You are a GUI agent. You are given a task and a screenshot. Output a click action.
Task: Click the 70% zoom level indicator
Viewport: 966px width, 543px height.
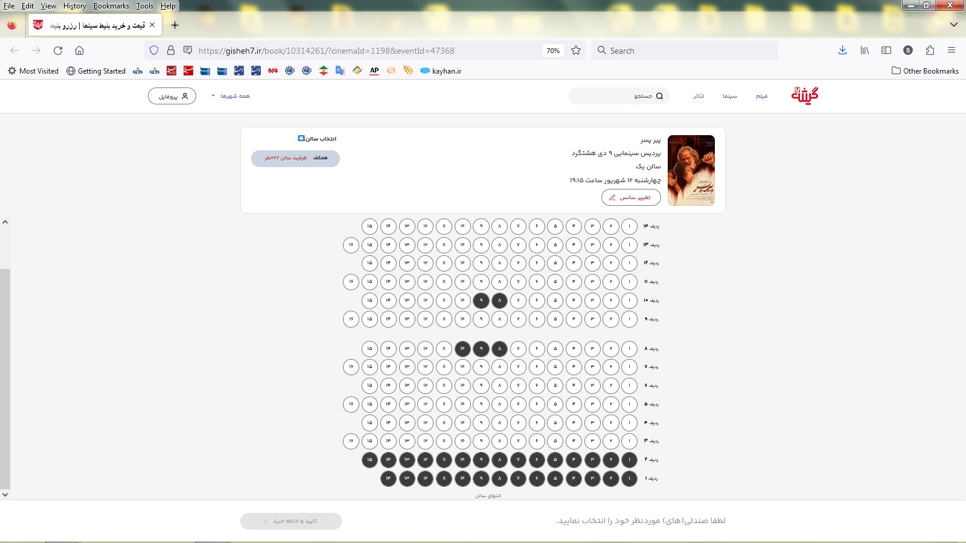click(x=553, y=51)
